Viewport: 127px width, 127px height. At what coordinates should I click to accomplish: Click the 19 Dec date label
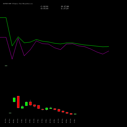[x=46, y=121]
